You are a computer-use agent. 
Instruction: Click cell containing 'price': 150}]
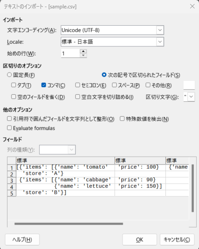coord(140,186)
